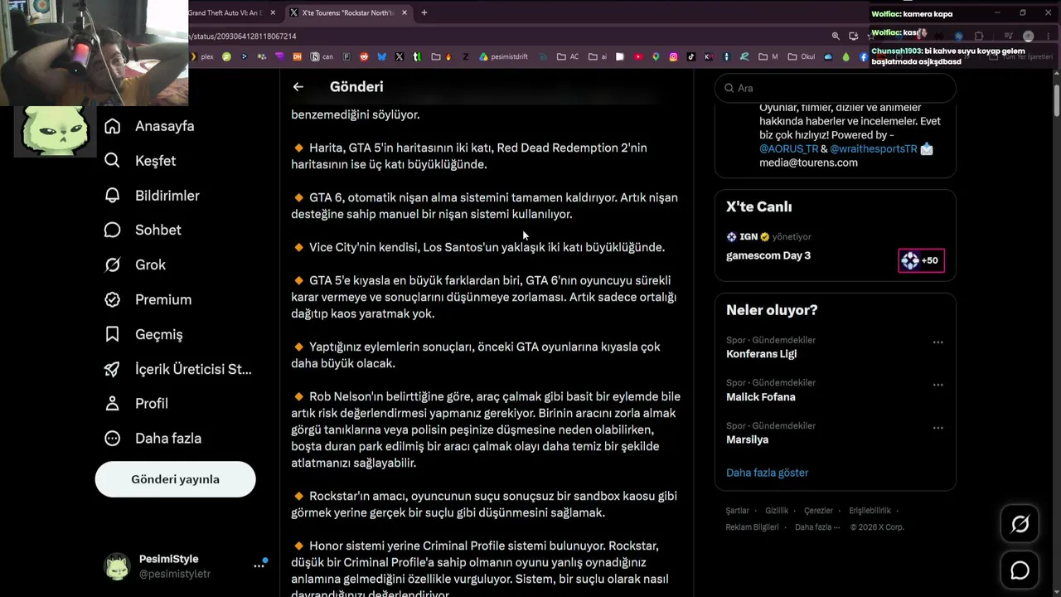The image size is (1061, 597).
Task: Click the +50 participants badge
Action: pyautogui.click(x=921, y=260)
